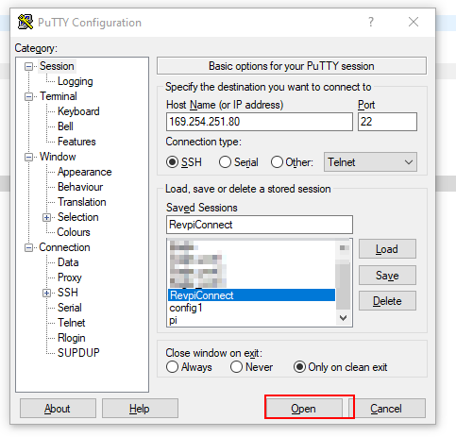456x437 pixels.
Task: Collapse the Terminal tree node
Action: pyautogui.click(x=28, y=96)
